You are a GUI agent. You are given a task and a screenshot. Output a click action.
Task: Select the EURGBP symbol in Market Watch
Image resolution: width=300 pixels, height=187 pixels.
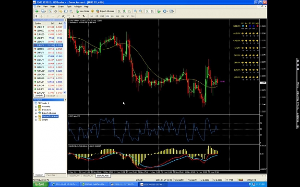(x=41, y=82)
